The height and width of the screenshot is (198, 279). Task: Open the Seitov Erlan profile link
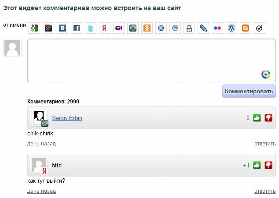pos(67,118)
